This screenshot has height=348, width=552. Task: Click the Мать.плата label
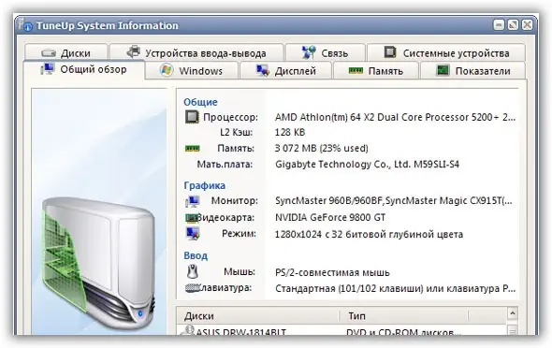pyautogui.click(x=225, y=165)
